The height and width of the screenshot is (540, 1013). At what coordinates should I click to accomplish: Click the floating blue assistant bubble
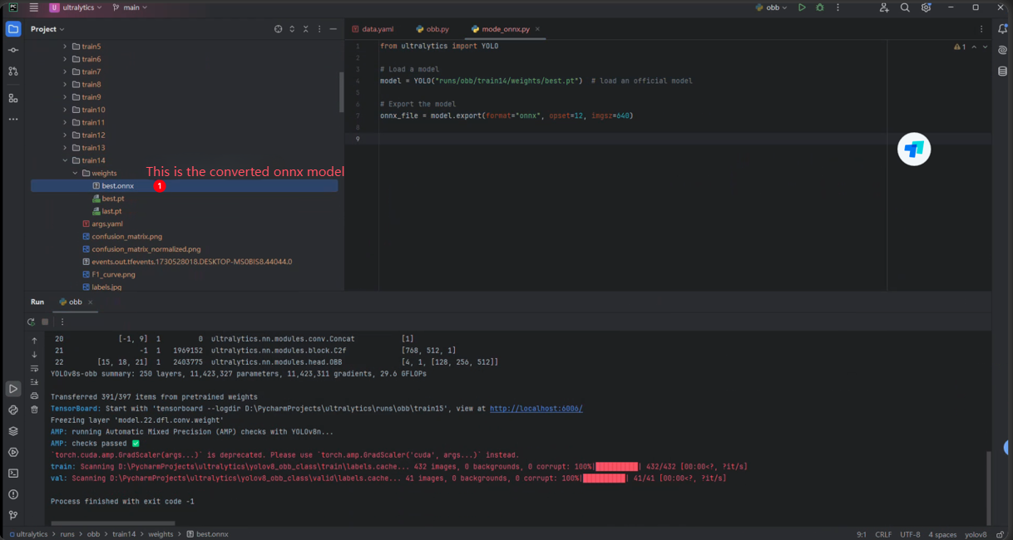[x=914, y=150]
